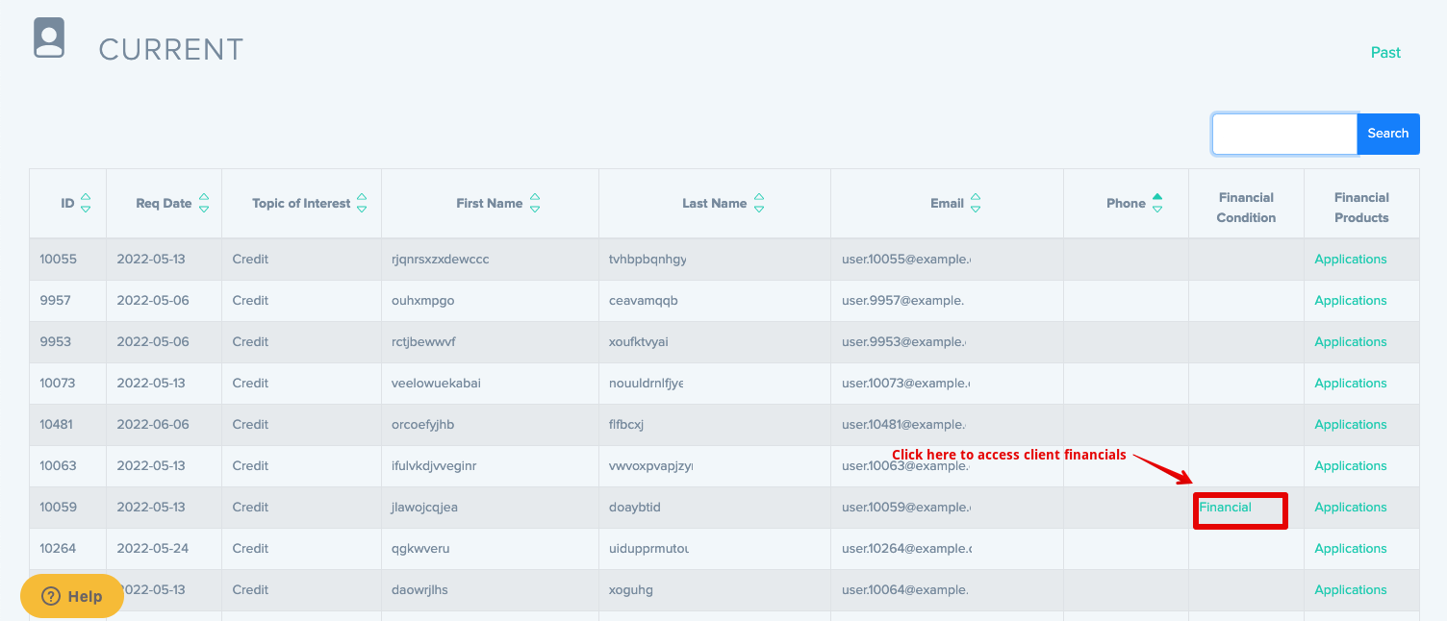Open the Past clients link
Viewport: 1447px width, 621px height.
1385,52
